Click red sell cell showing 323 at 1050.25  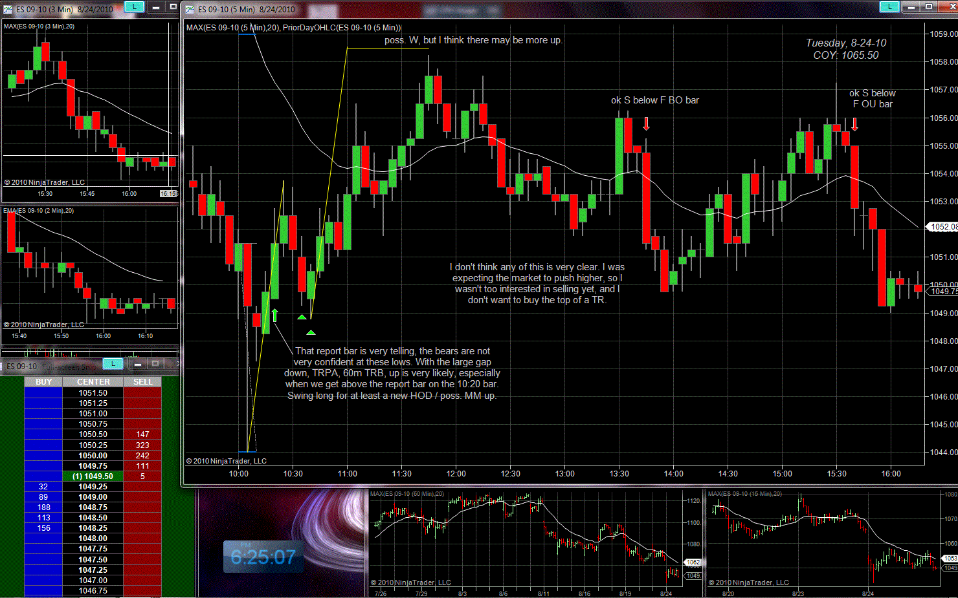(x=142, y=445)
